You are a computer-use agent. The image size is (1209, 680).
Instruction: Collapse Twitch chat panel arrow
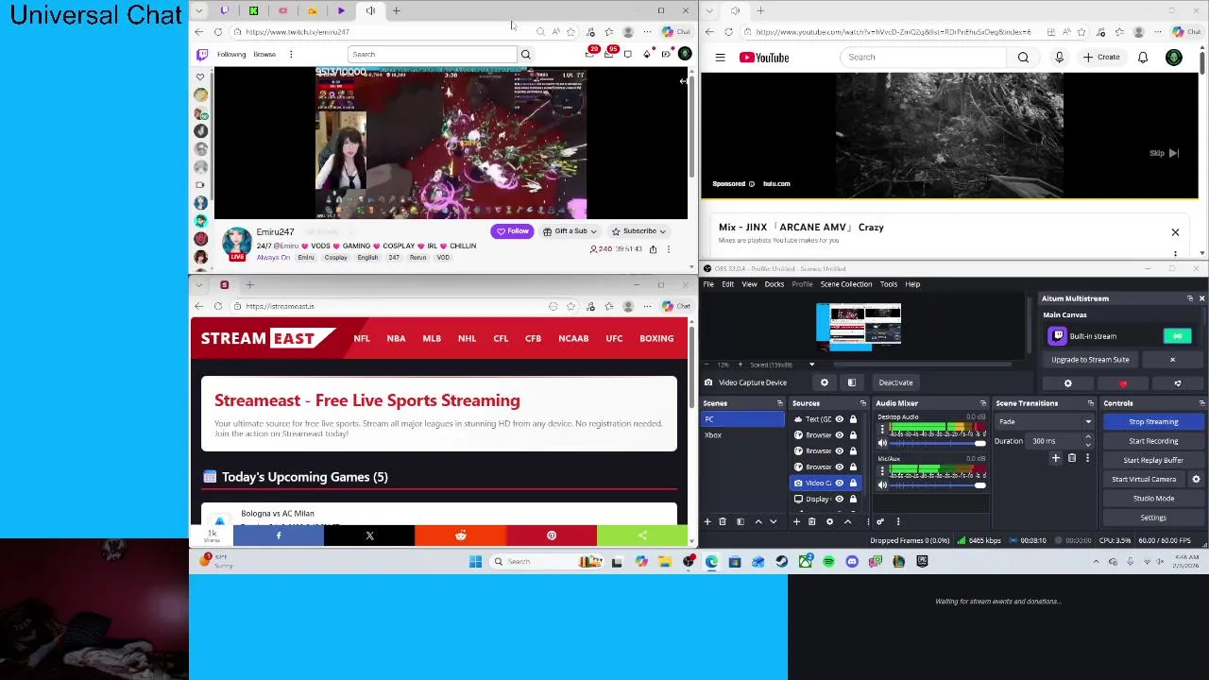(683, 81)
